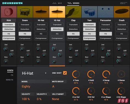Click the selected Hi-Hat Rev send knob
This screenshot has width=130, height=104.
pos(54,61)
